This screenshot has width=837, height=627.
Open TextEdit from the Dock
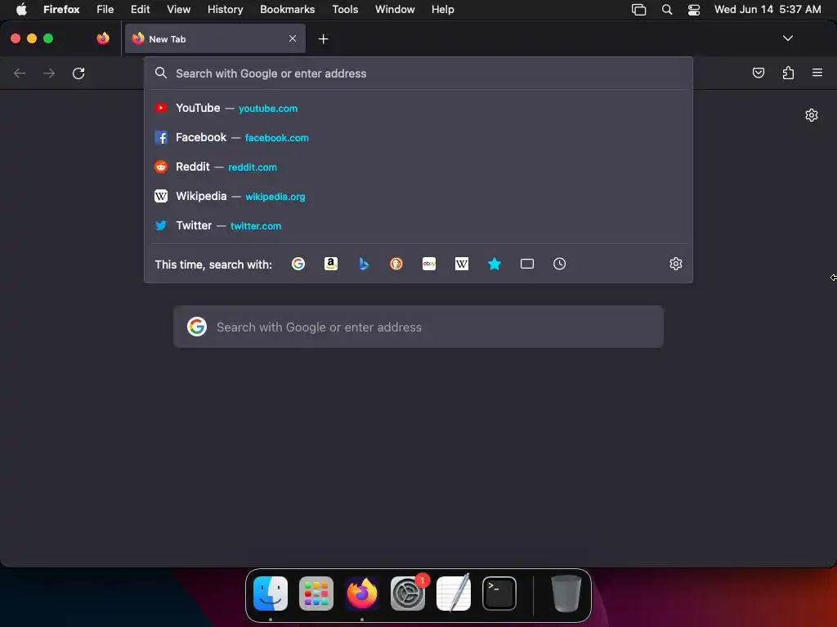(x=453, y=594)
